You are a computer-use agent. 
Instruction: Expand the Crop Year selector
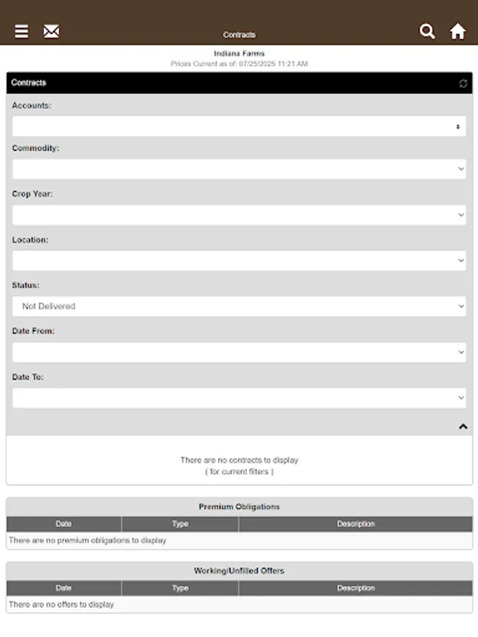239,214
